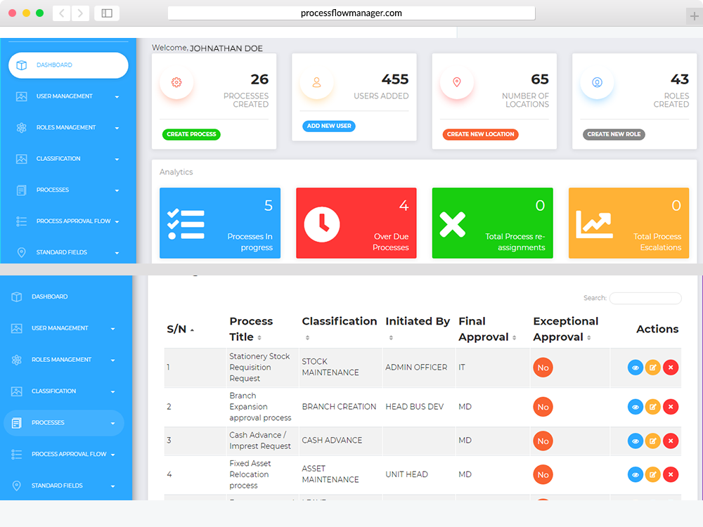Viewport: 703px width, 527px height.
Task: View the Branch Expansion approval process row
Action: [x=636, y=408]
